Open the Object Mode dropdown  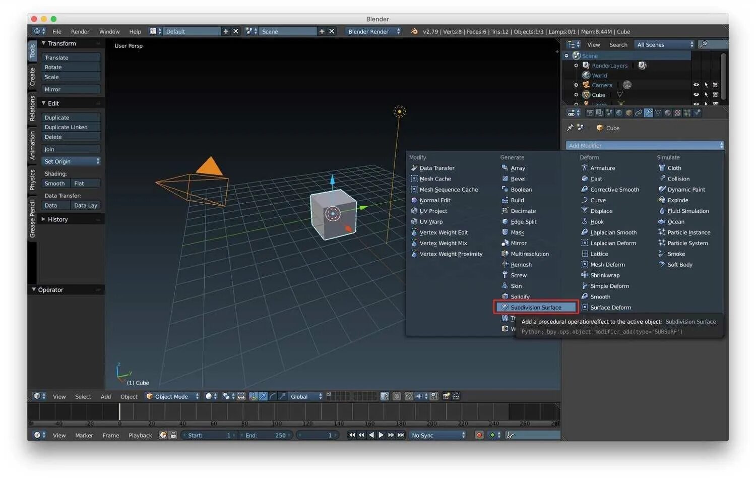tap(172, 396)
